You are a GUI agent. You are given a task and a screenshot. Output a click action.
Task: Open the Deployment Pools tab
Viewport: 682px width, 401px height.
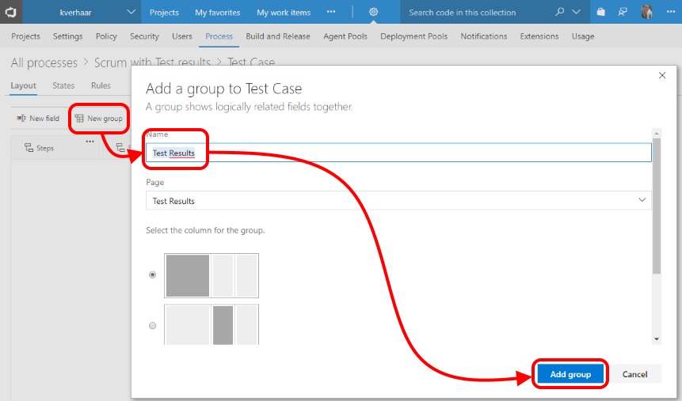point(413,36)
